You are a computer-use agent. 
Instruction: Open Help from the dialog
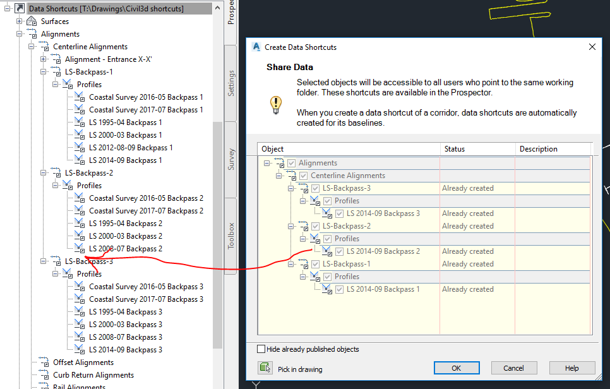coord(571,368)
